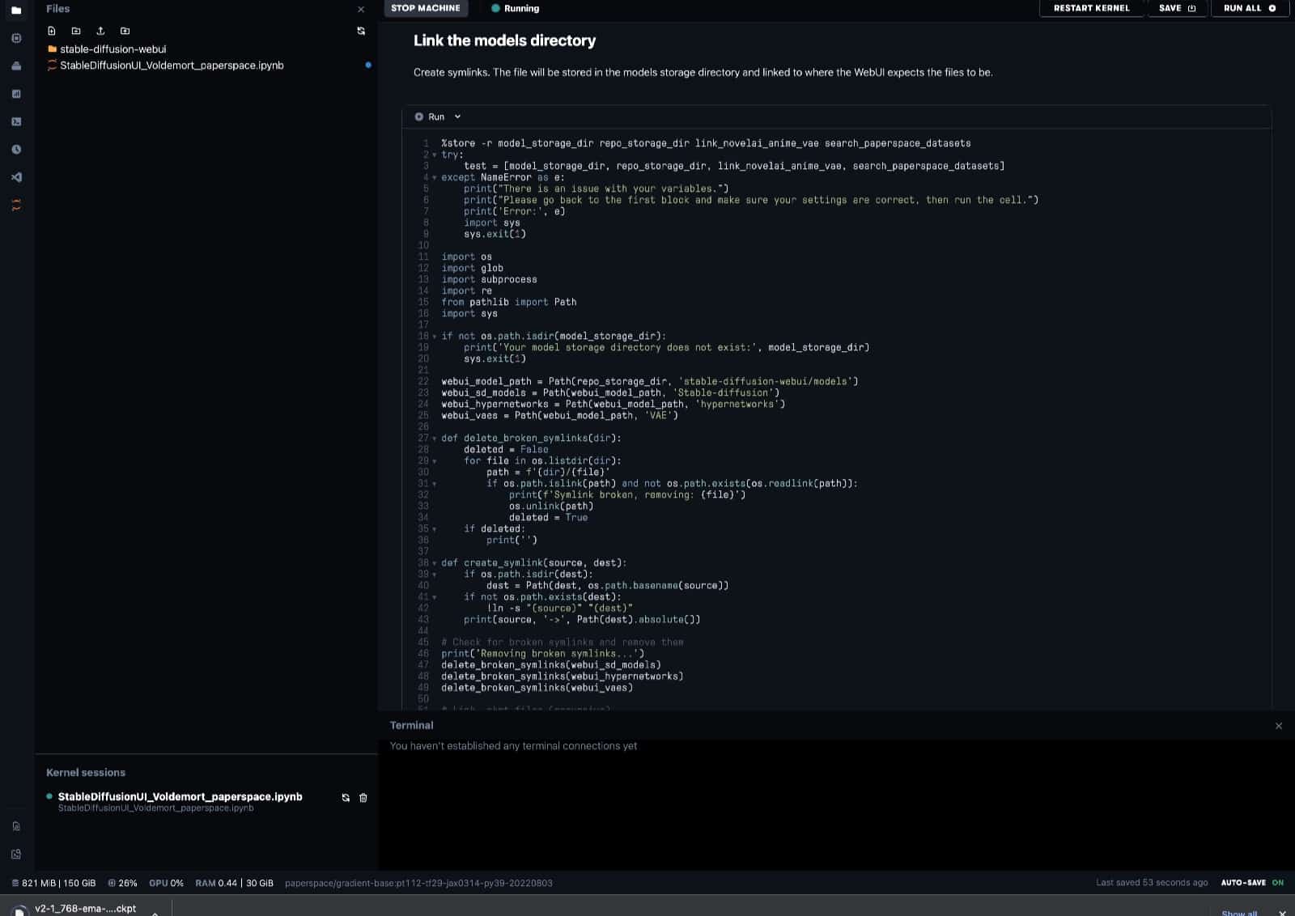Create a new file in Files
This screenshot has width=1295, height=916.
[x=52, y=31]
